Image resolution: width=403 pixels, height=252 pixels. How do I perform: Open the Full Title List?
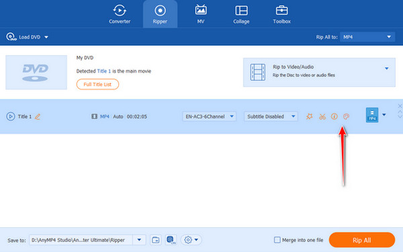(x=97, y=85)
